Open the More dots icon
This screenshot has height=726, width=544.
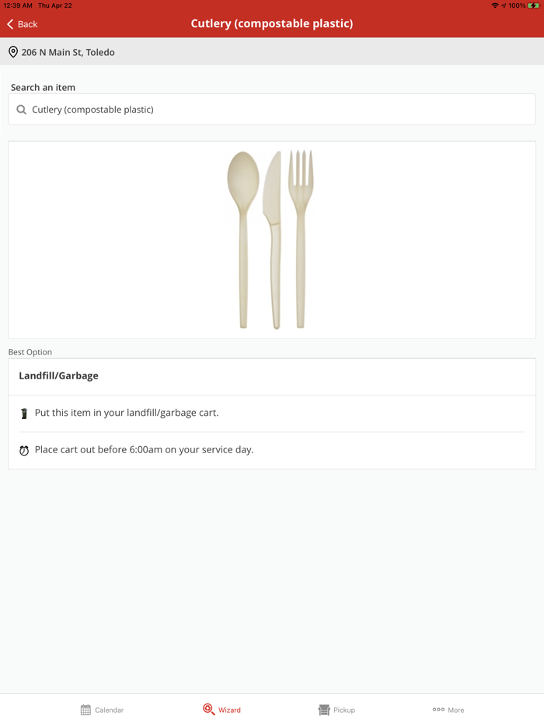pos(438,710)
